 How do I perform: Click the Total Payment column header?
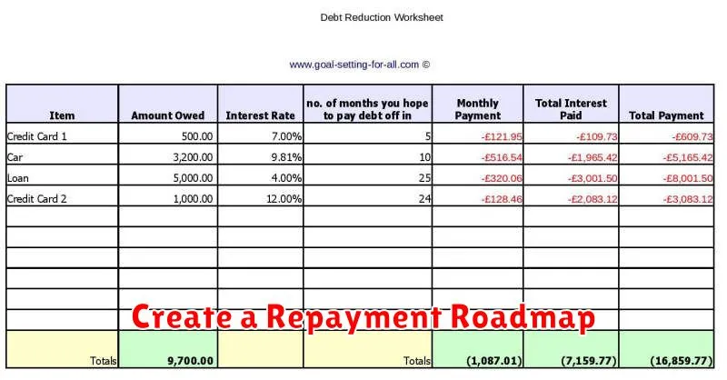tap(666, 115)
